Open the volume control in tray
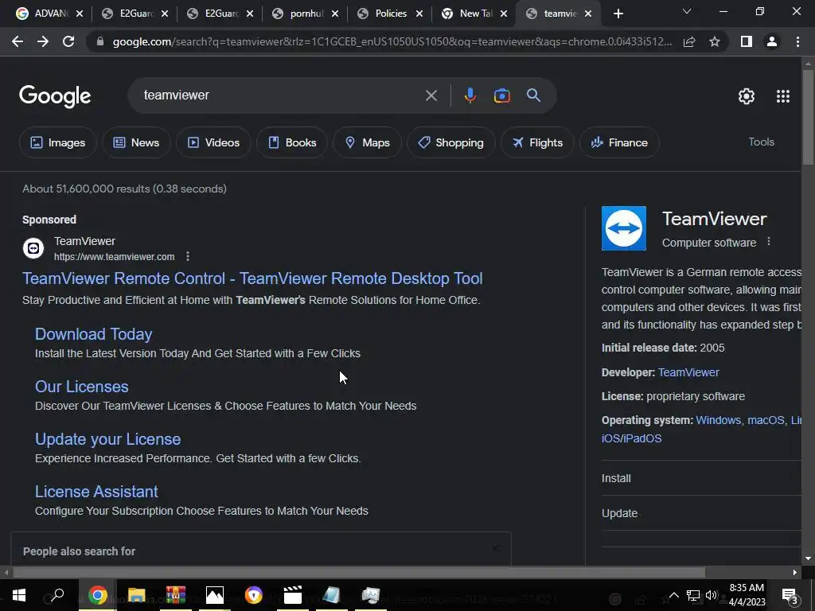The image size is (815, 611). (x=712, y=595)
